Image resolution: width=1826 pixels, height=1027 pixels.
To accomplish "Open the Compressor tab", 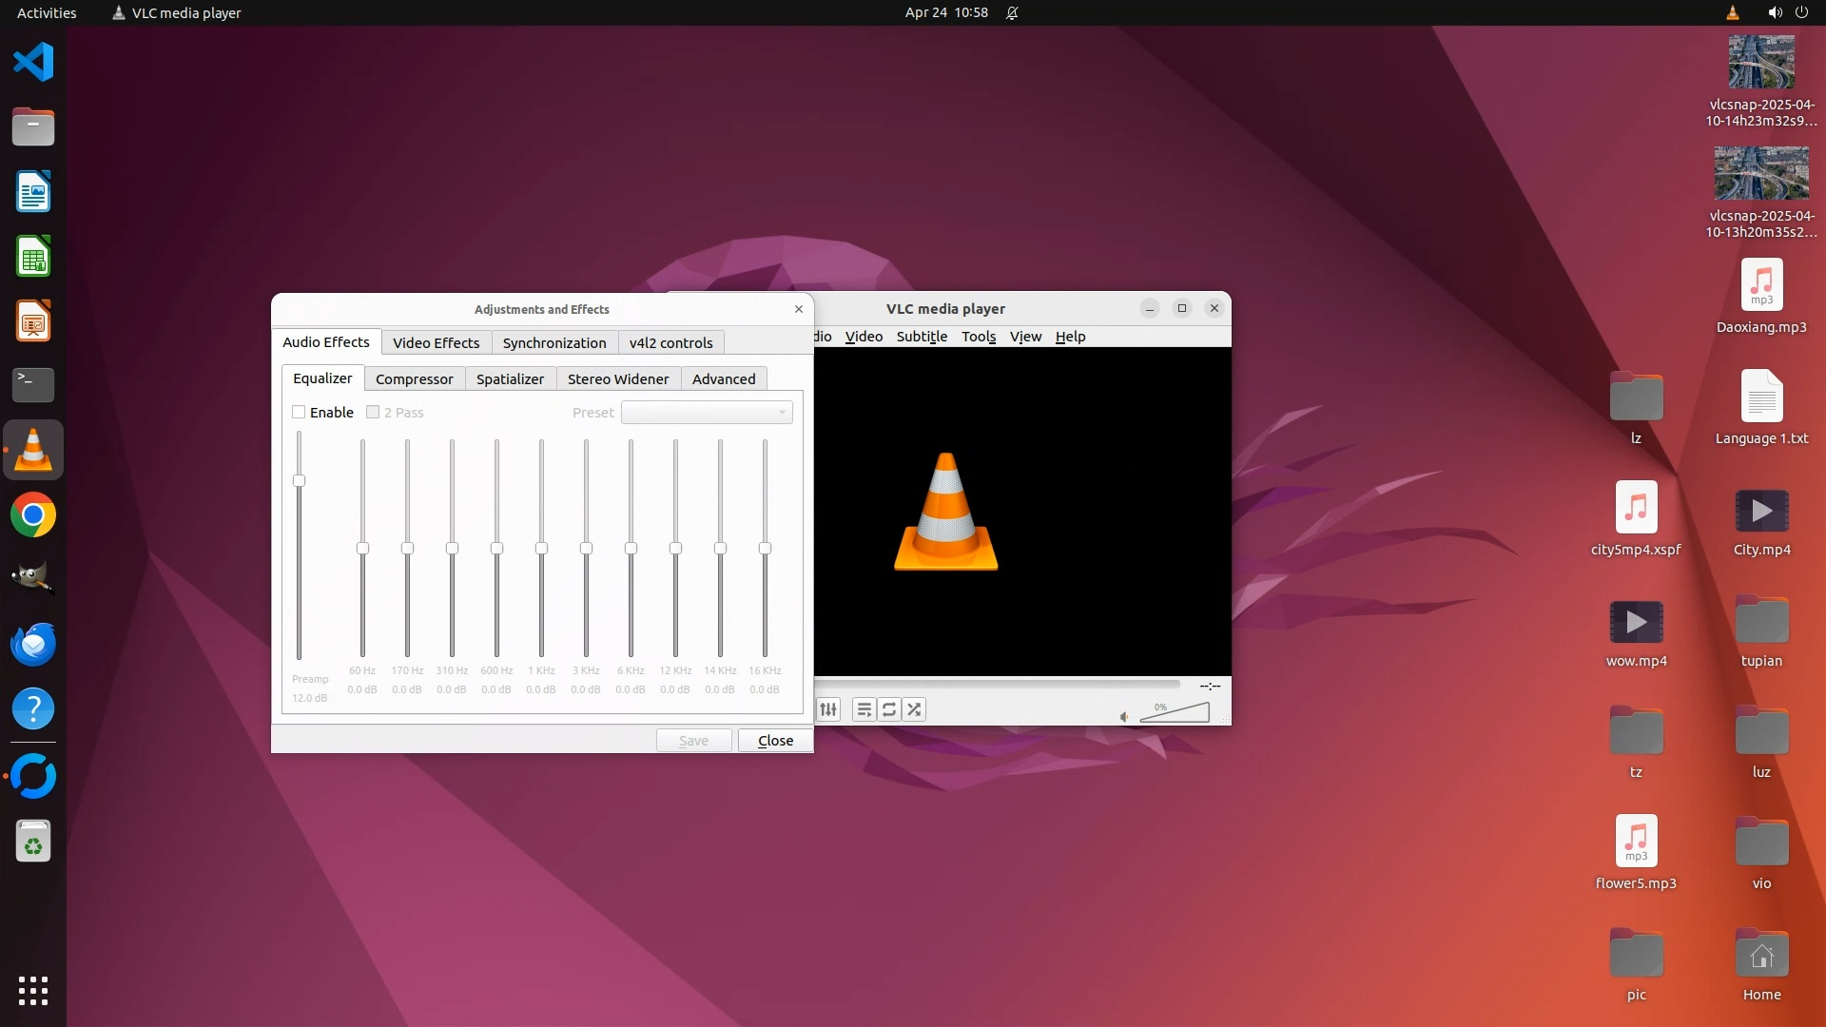I will pyautogui.click(x=414, y=378).
